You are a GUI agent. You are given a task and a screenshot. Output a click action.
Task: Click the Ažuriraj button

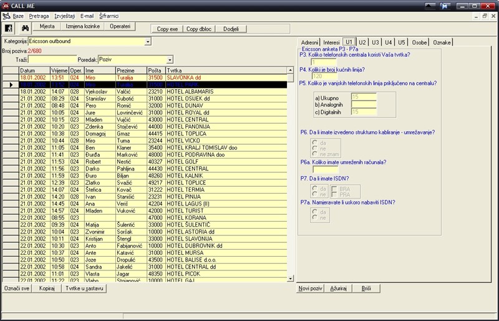pos(338,289)
